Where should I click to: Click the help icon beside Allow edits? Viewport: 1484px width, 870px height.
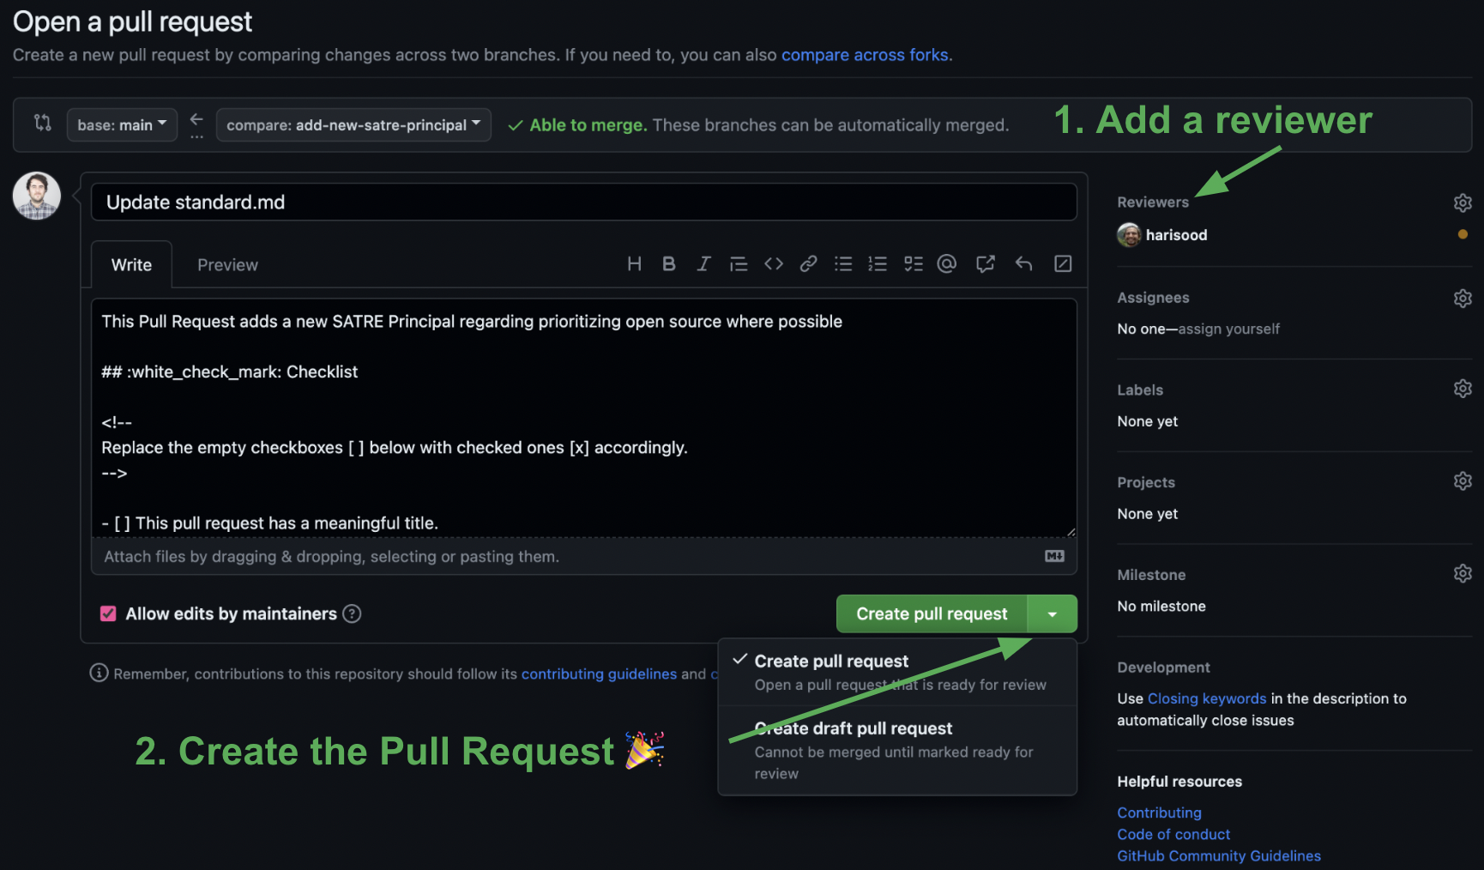(352, 613)
